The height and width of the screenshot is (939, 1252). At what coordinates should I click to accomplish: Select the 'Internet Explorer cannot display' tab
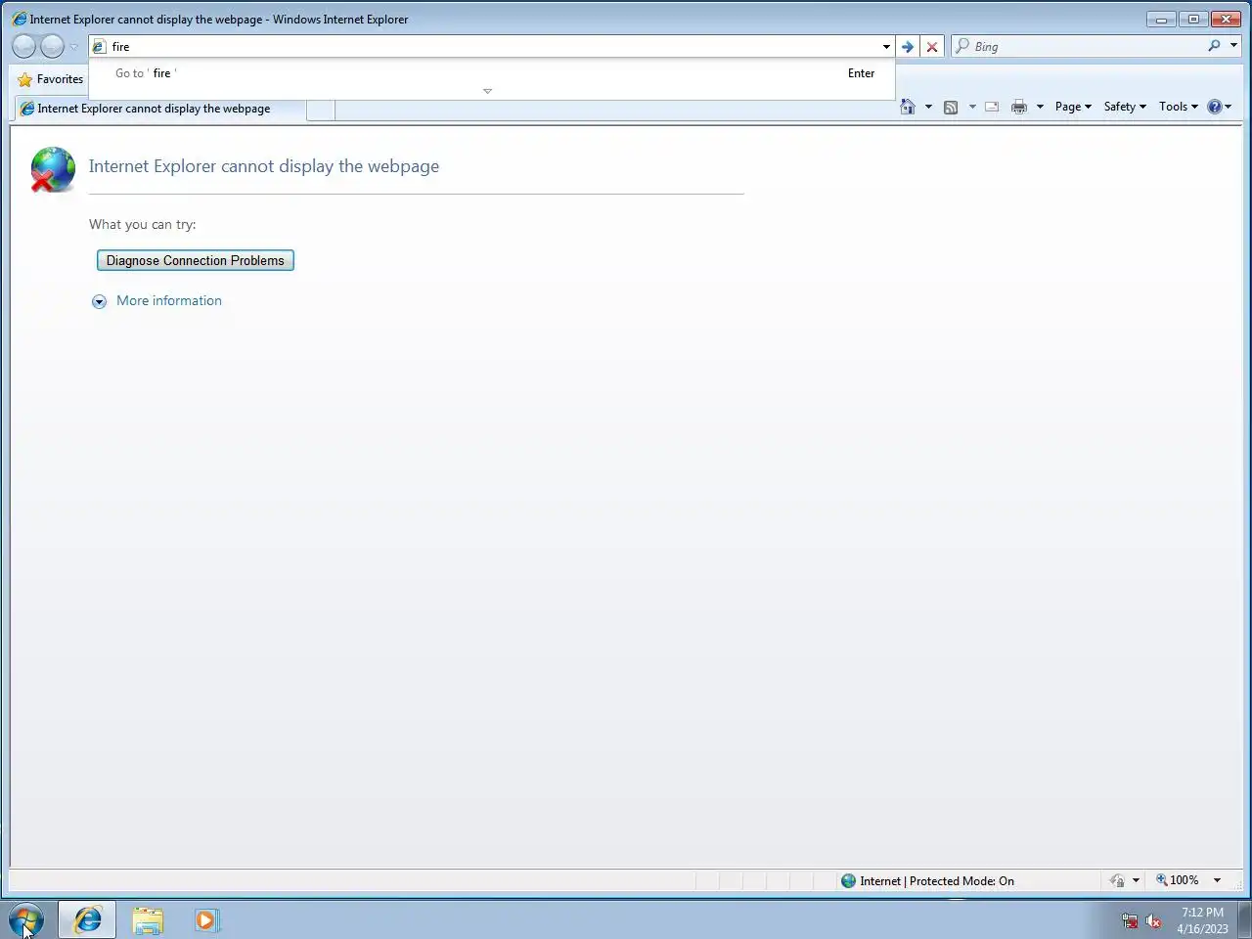pyautogui.click(x=161, y=109)
